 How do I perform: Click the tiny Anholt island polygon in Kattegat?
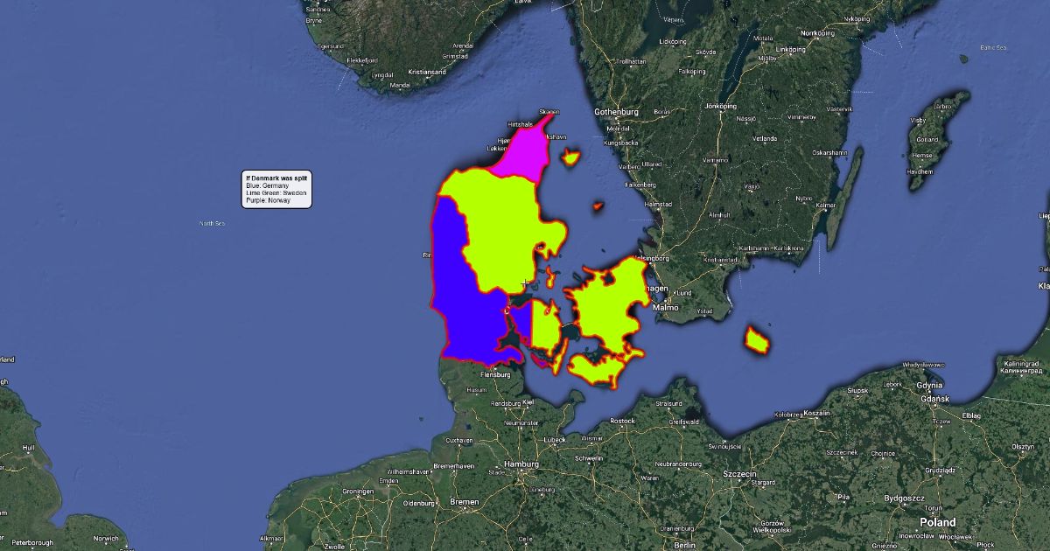point(598,207)
